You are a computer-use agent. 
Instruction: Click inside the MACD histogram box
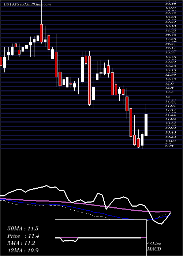tap(101, 238)
